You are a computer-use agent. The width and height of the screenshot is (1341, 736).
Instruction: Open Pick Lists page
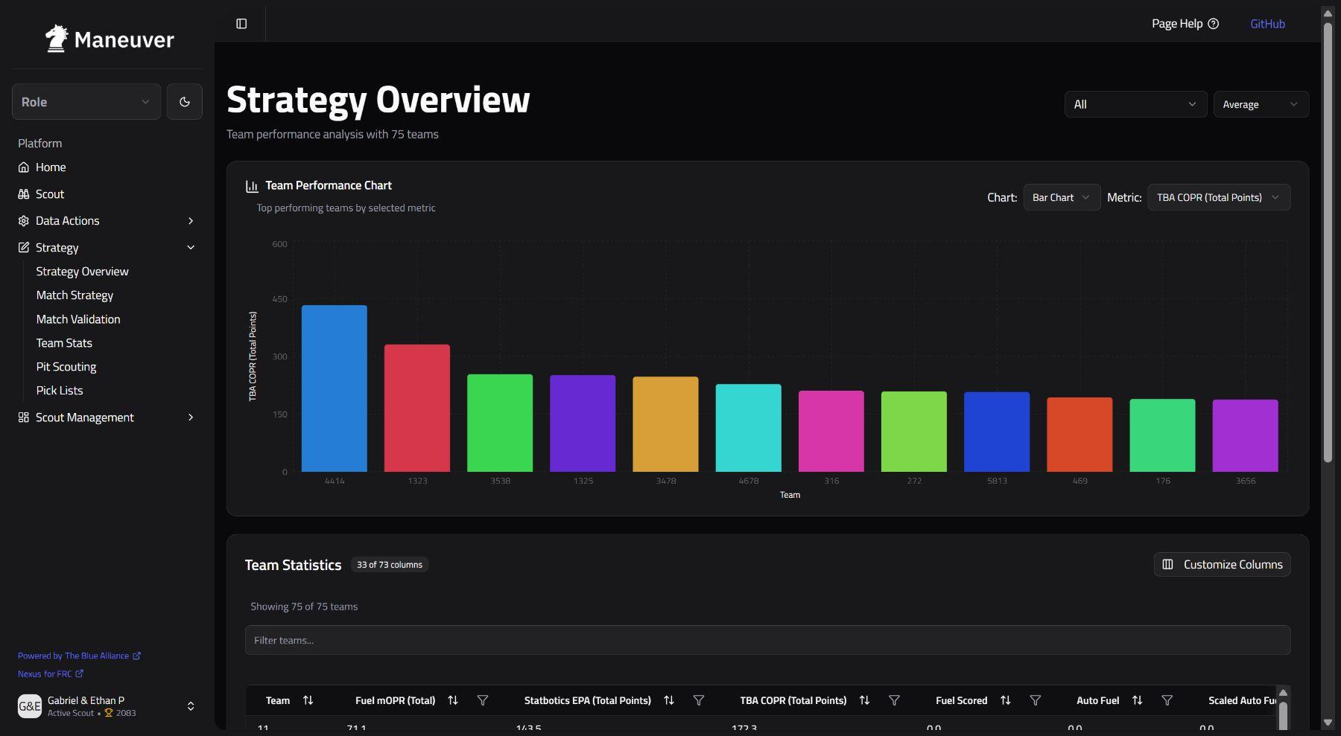[60, 391]
